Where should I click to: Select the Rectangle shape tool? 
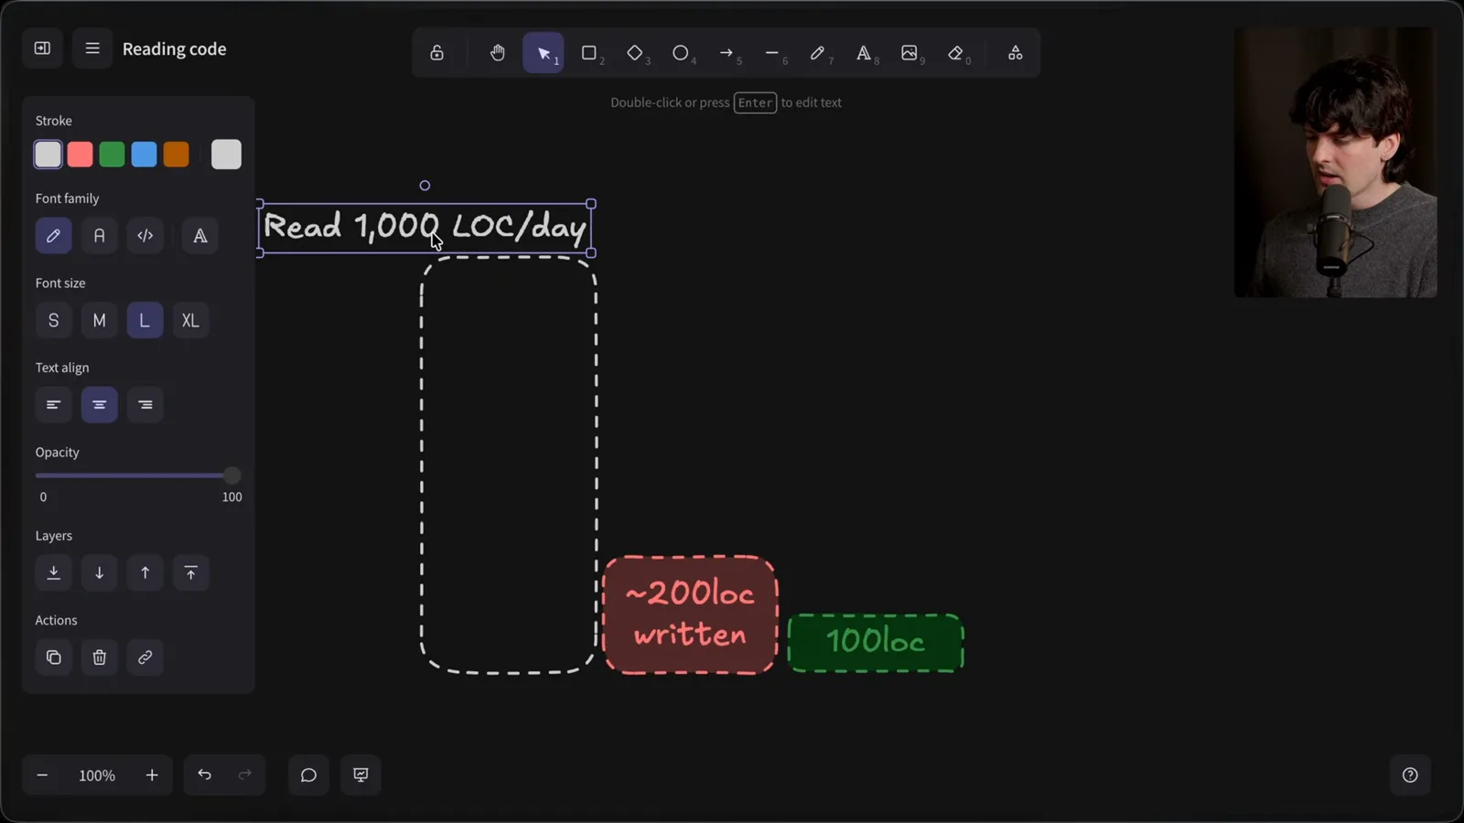589,53
